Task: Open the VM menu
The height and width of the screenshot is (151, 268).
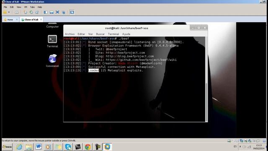Action: tap(26, 7)
